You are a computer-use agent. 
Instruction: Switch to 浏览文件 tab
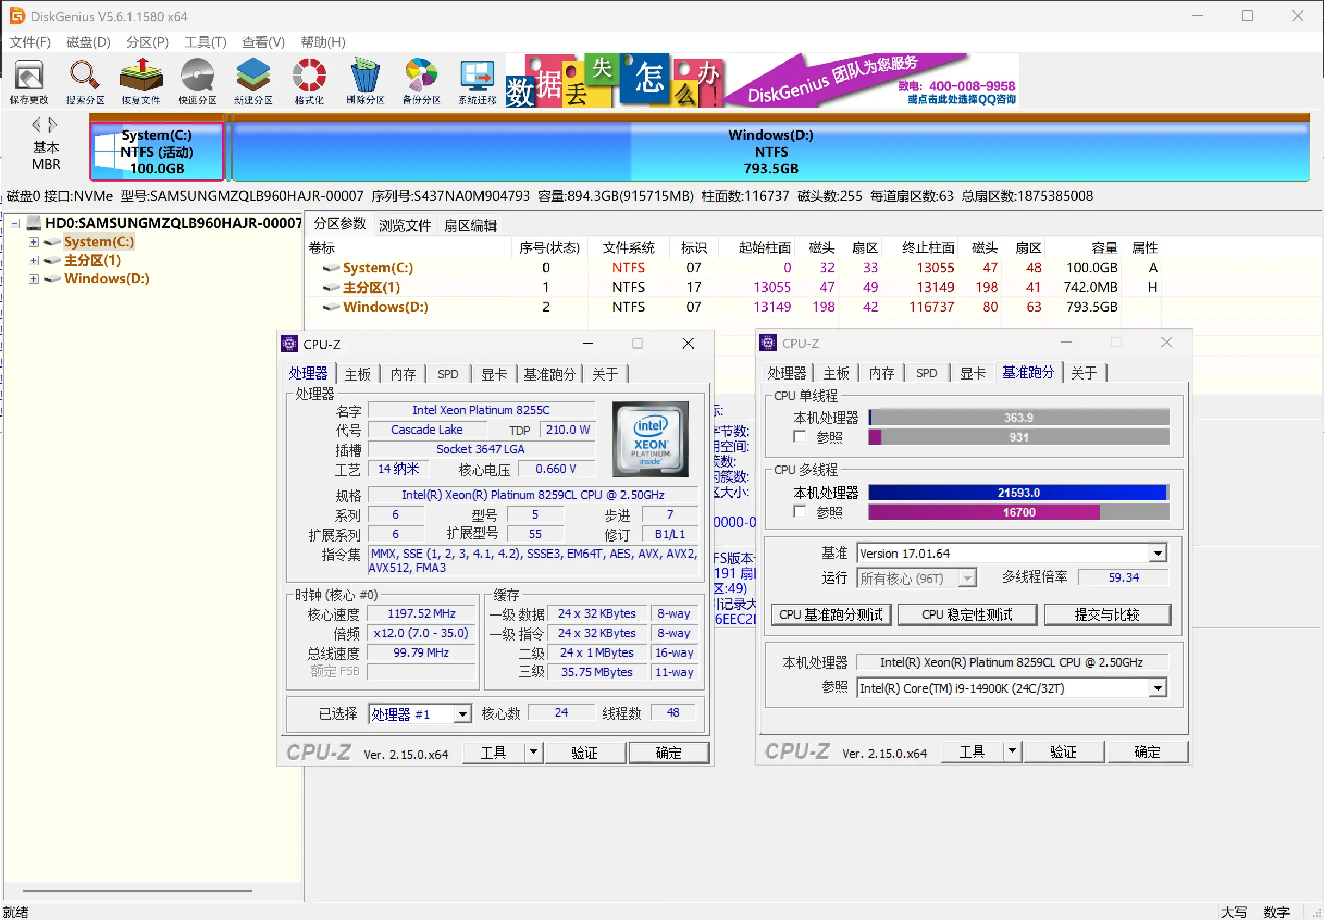405,226
